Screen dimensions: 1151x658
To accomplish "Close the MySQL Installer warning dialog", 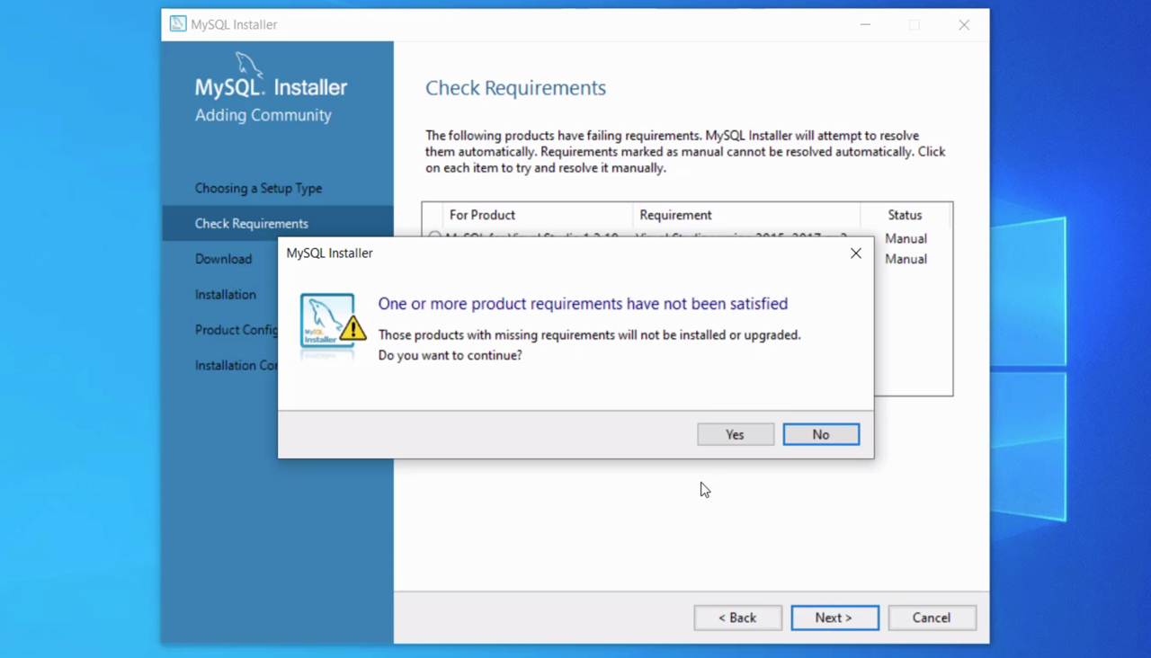I will [855, 253].
